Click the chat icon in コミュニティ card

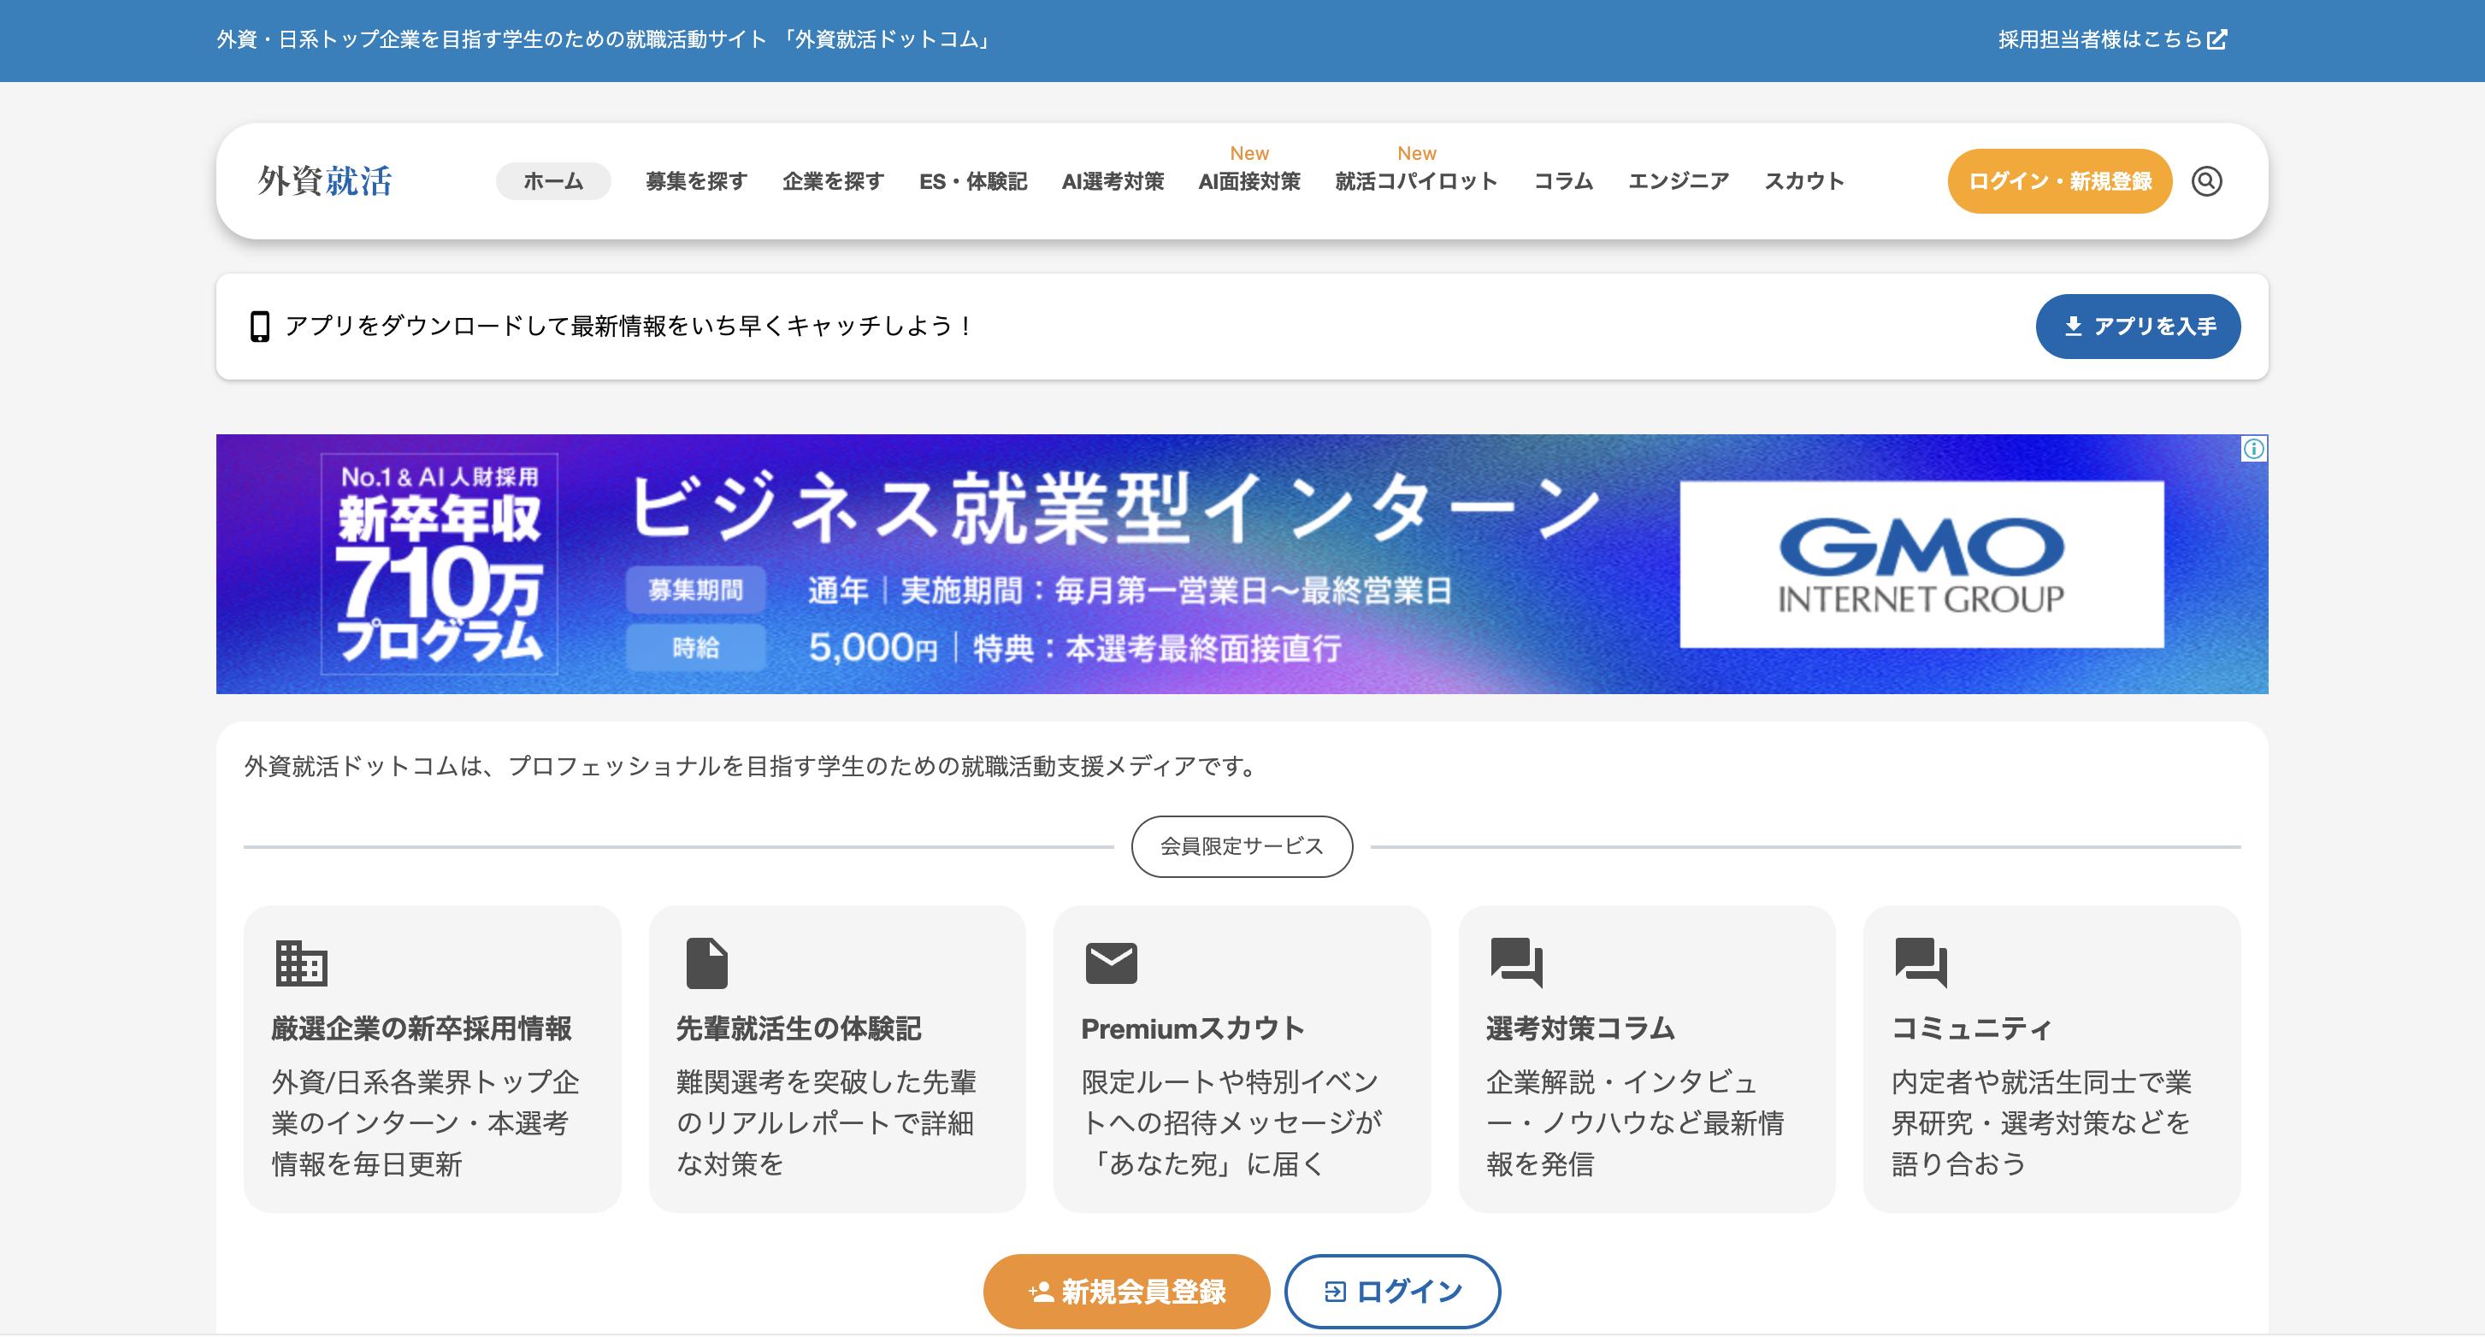tap(1921, 963)
